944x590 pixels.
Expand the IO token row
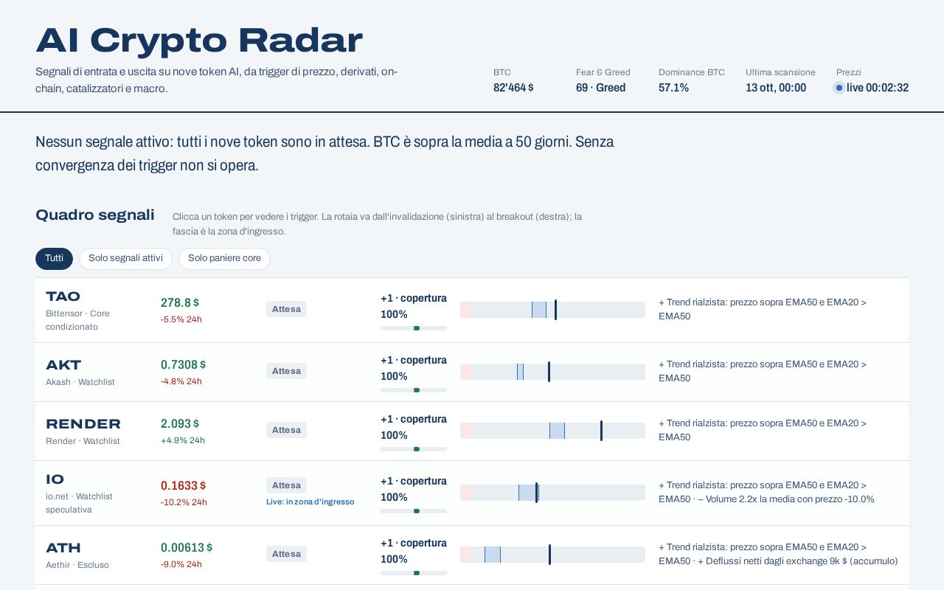[x=472, y=493]
